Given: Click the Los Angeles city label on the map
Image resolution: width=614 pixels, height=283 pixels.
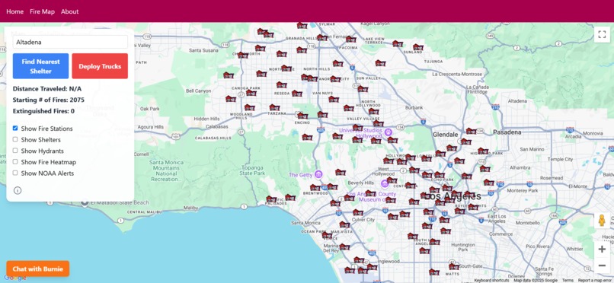Looking at the screenshot, I should [x=453, y=196].
